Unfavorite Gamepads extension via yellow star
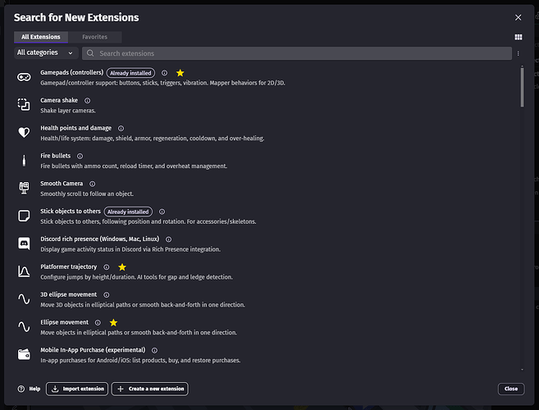 180,73
